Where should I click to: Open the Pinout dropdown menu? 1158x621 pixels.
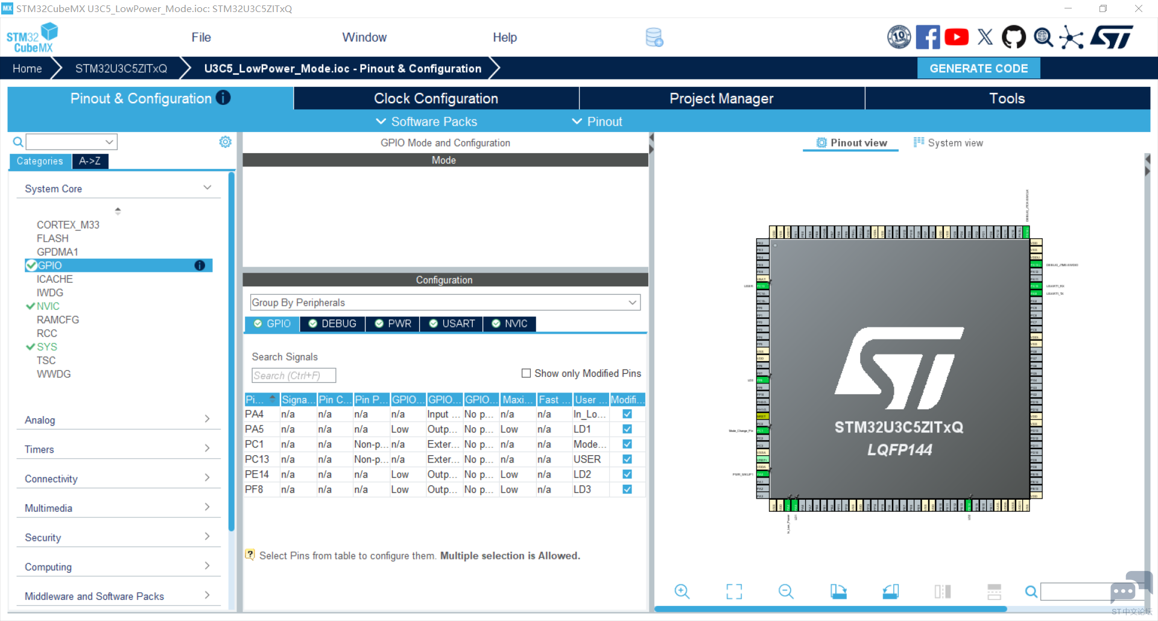point(597,122)
